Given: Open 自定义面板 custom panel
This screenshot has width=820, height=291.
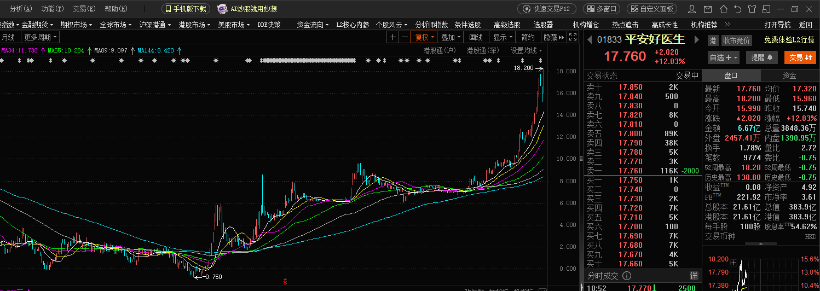Looking at the screenshot, I should (652, 9).
